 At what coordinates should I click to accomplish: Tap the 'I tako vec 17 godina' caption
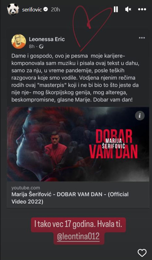coord(78,224)
